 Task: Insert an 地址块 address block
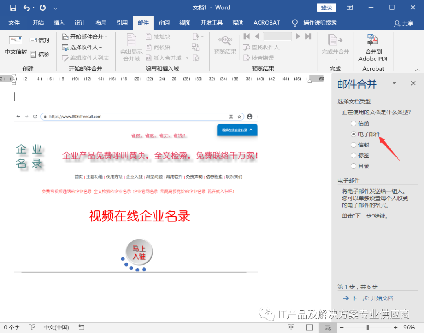pos(158,37)
